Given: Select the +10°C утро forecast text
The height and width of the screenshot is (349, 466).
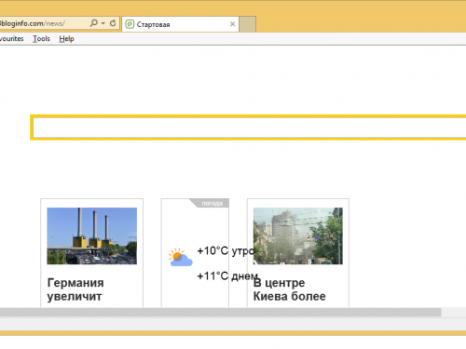Looking at the screenshot, I should 226,251.
